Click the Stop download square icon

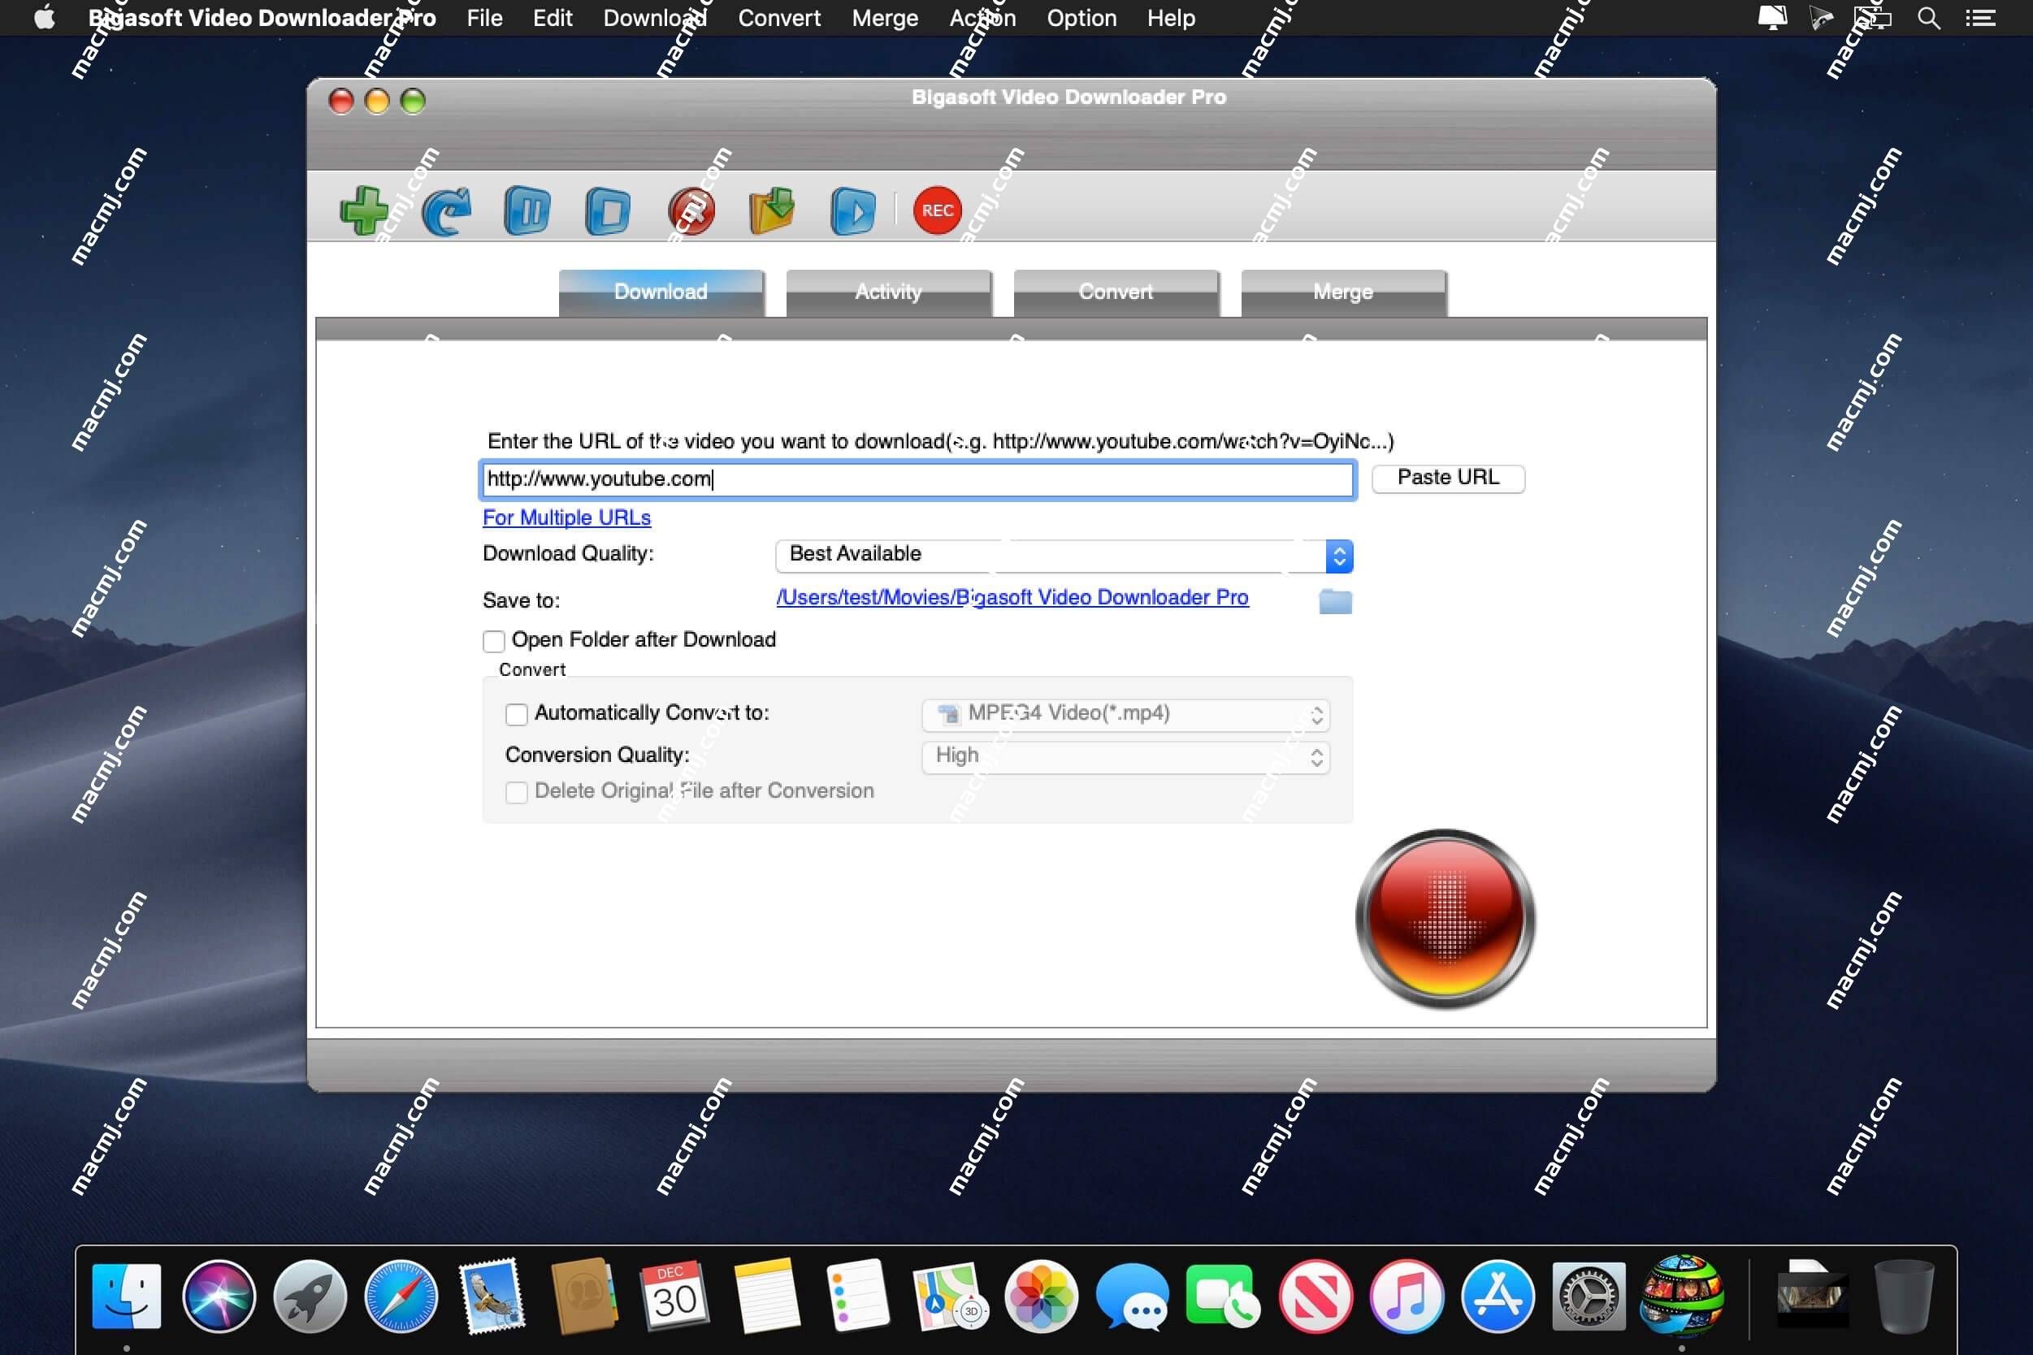[608, 210]
